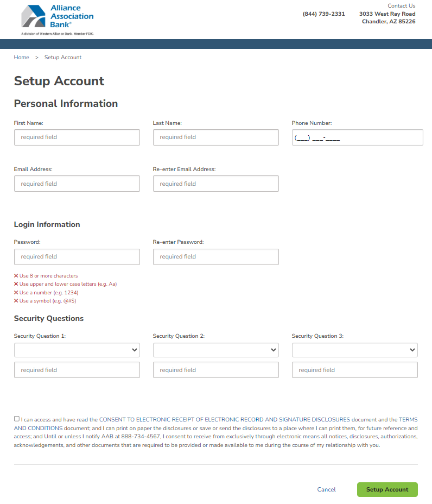The image size is (432, 504).
Task: Focus the Security Question 3 answer field
Action: point(354,370)
